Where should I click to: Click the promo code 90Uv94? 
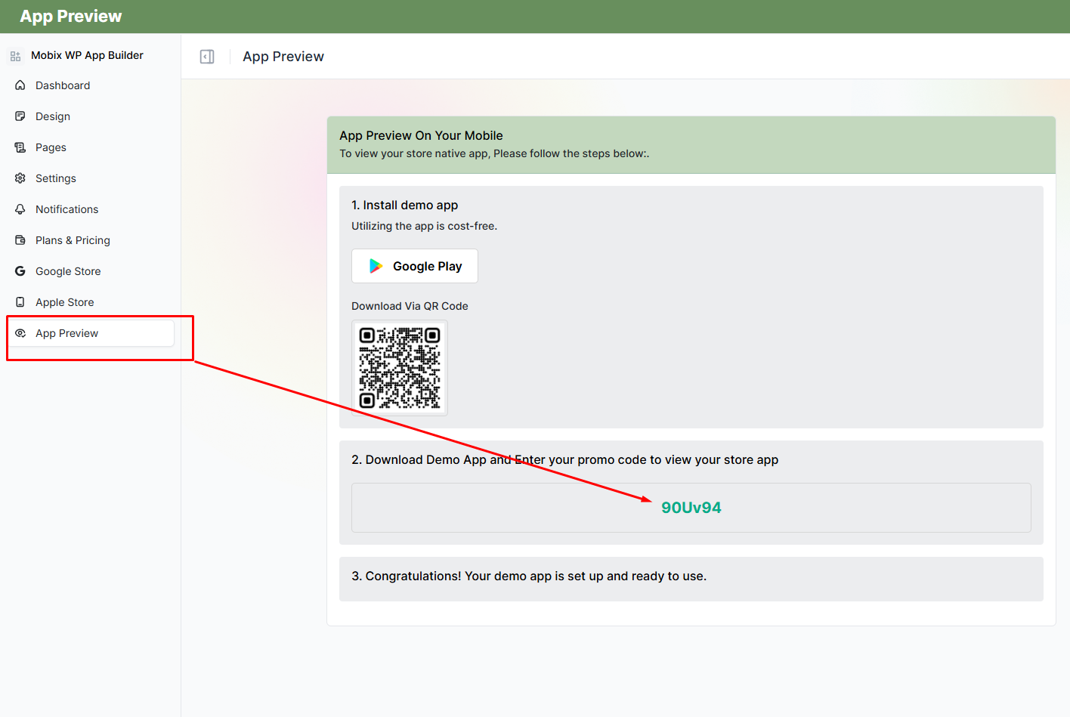691,508
